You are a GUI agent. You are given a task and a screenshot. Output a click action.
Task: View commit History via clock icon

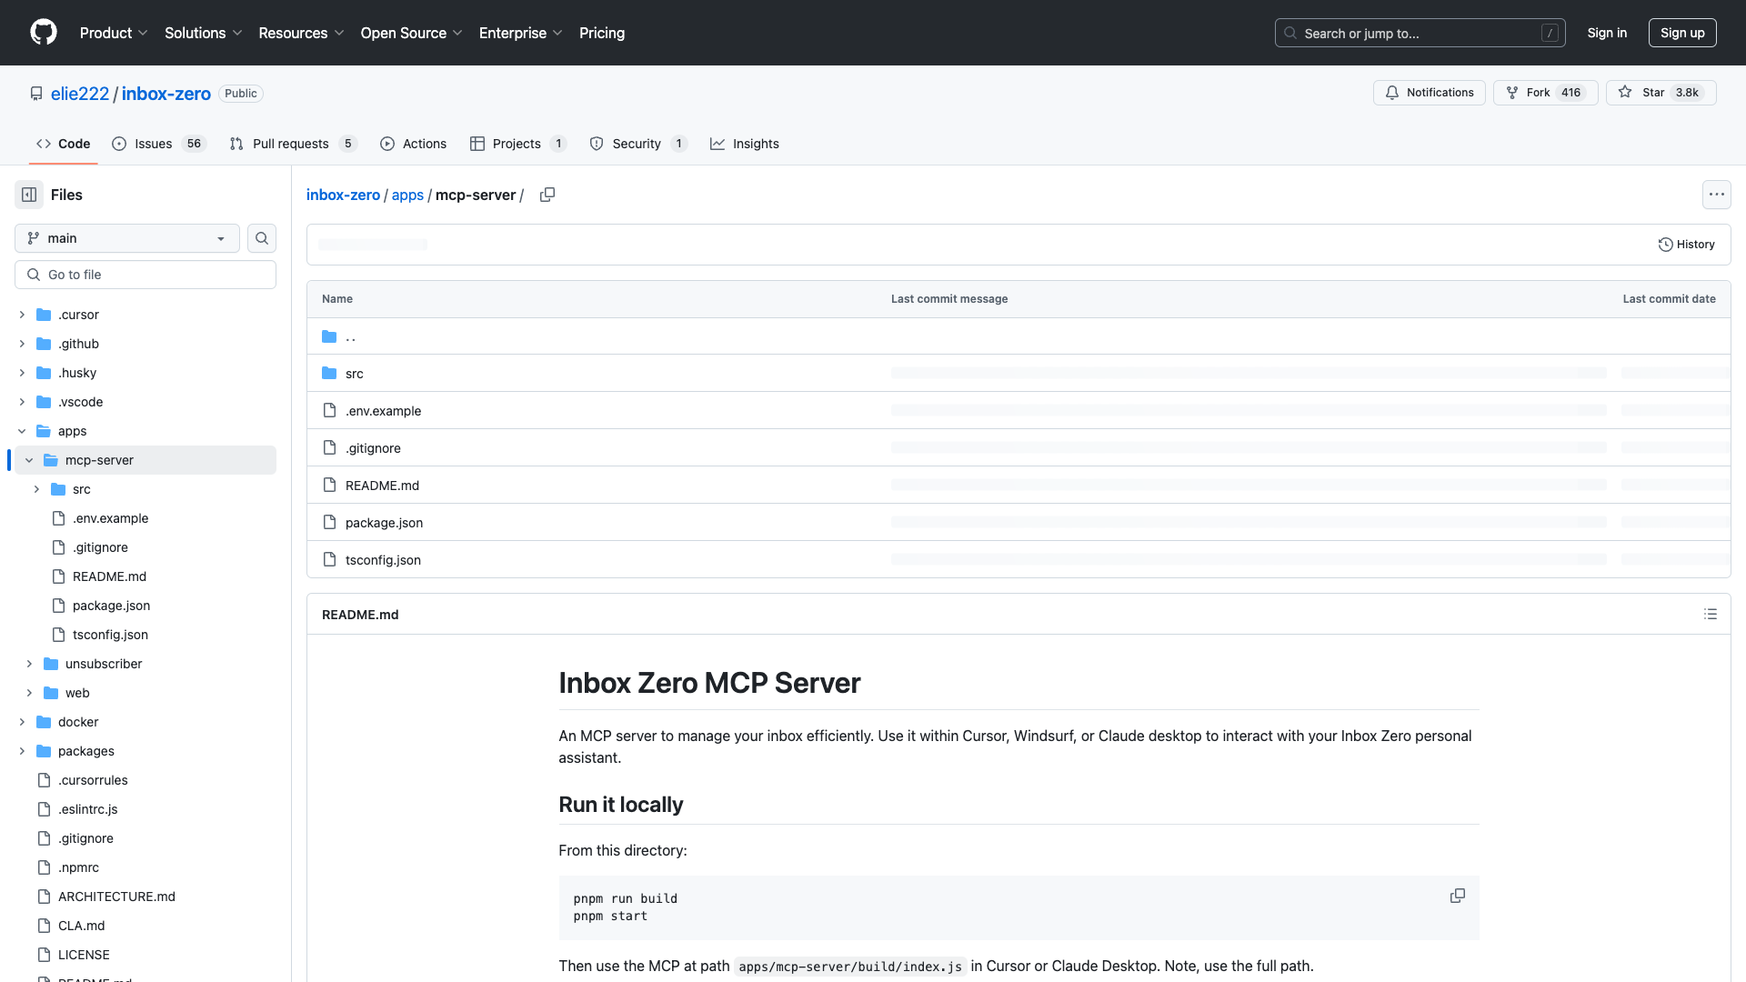(x=1687, y=244)
